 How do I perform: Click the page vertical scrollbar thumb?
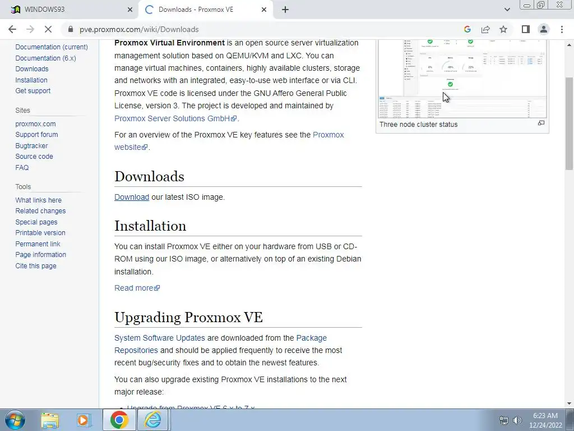(x=570, y=123)
